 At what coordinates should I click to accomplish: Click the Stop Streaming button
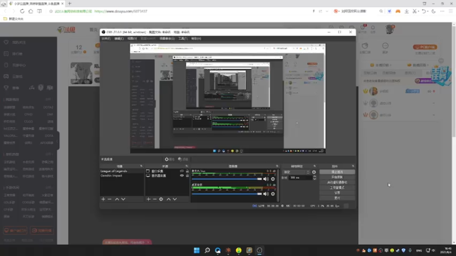point(337,172)
